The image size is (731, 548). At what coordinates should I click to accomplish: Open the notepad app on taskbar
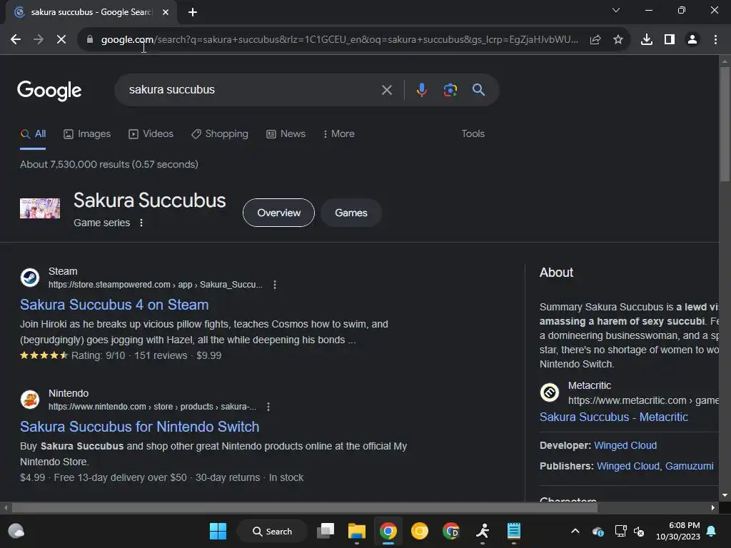[x=513, y=531]
